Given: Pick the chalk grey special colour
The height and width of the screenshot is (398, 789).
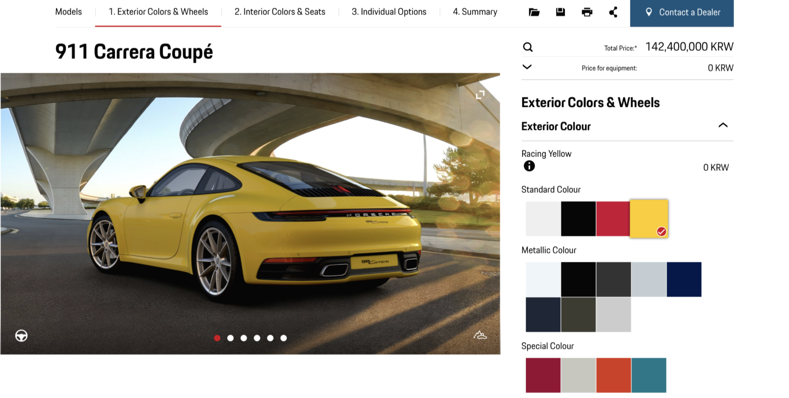Looking at the screenshot, I should 578,375.
